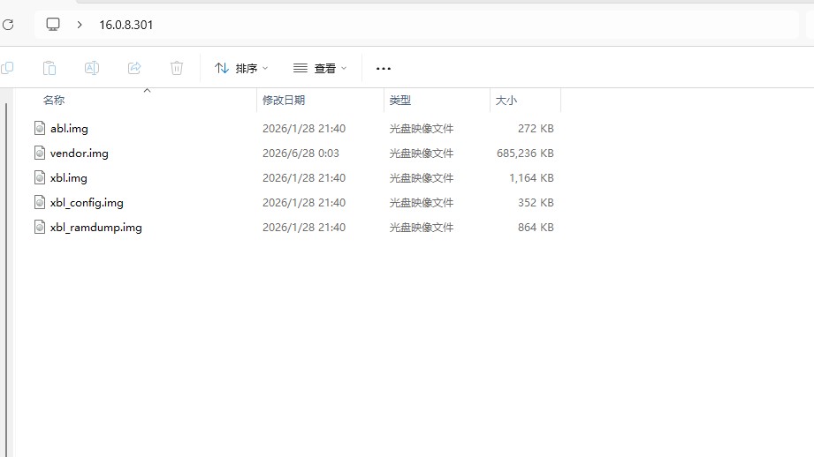Click the 光盘映像文件 type of abl.img
814x457 pixels.
pyautogui.click(x=422, y=129)
